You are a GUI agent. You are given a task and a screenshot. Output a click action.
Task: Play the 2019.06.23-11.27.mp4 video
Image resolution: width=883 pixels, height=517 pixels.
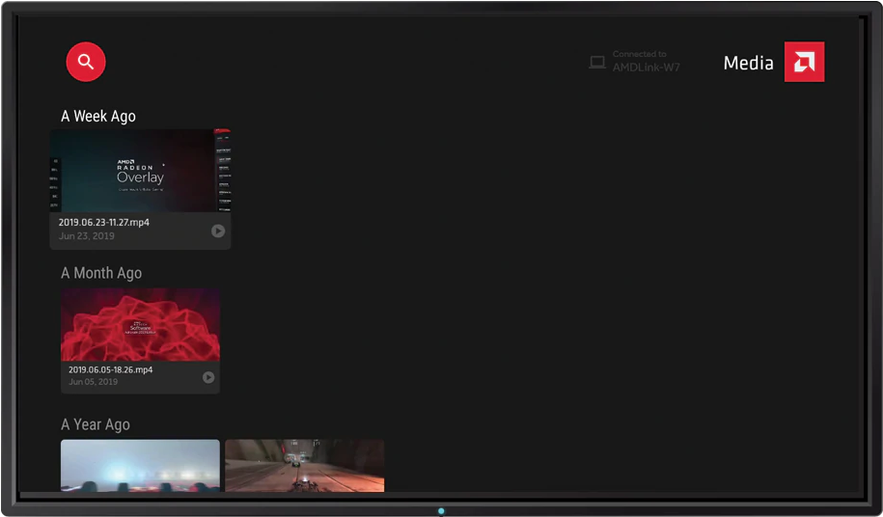(218, 231)
